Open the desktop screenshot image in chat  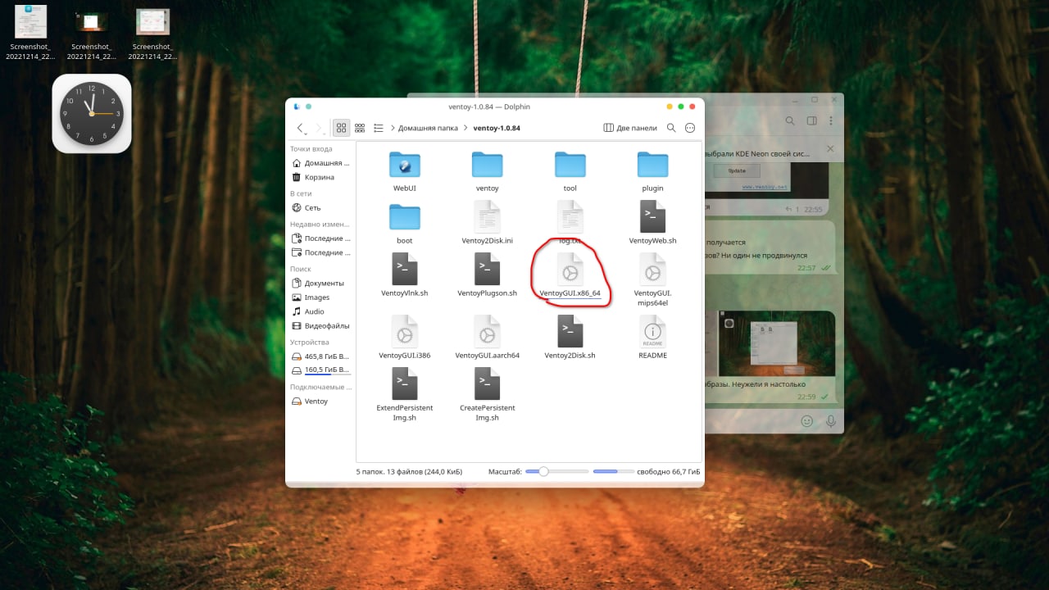pyautogui.click(x=776, y=343)
